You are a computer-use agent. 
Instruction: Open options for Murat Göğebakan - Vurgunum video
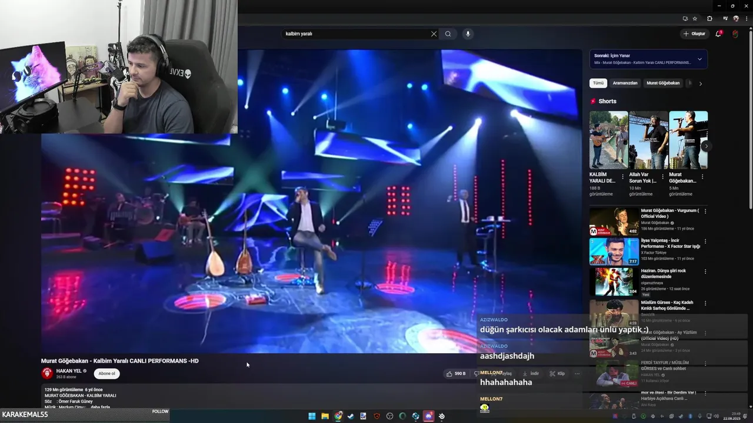(x=705, y=211)
